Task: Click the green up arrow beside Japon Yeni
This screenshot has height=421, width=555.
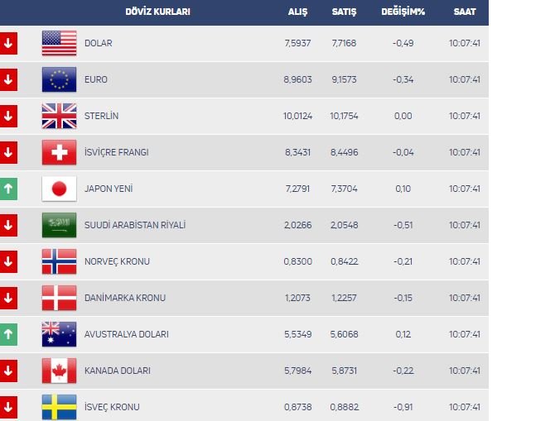Action: [x=8, y=189]
